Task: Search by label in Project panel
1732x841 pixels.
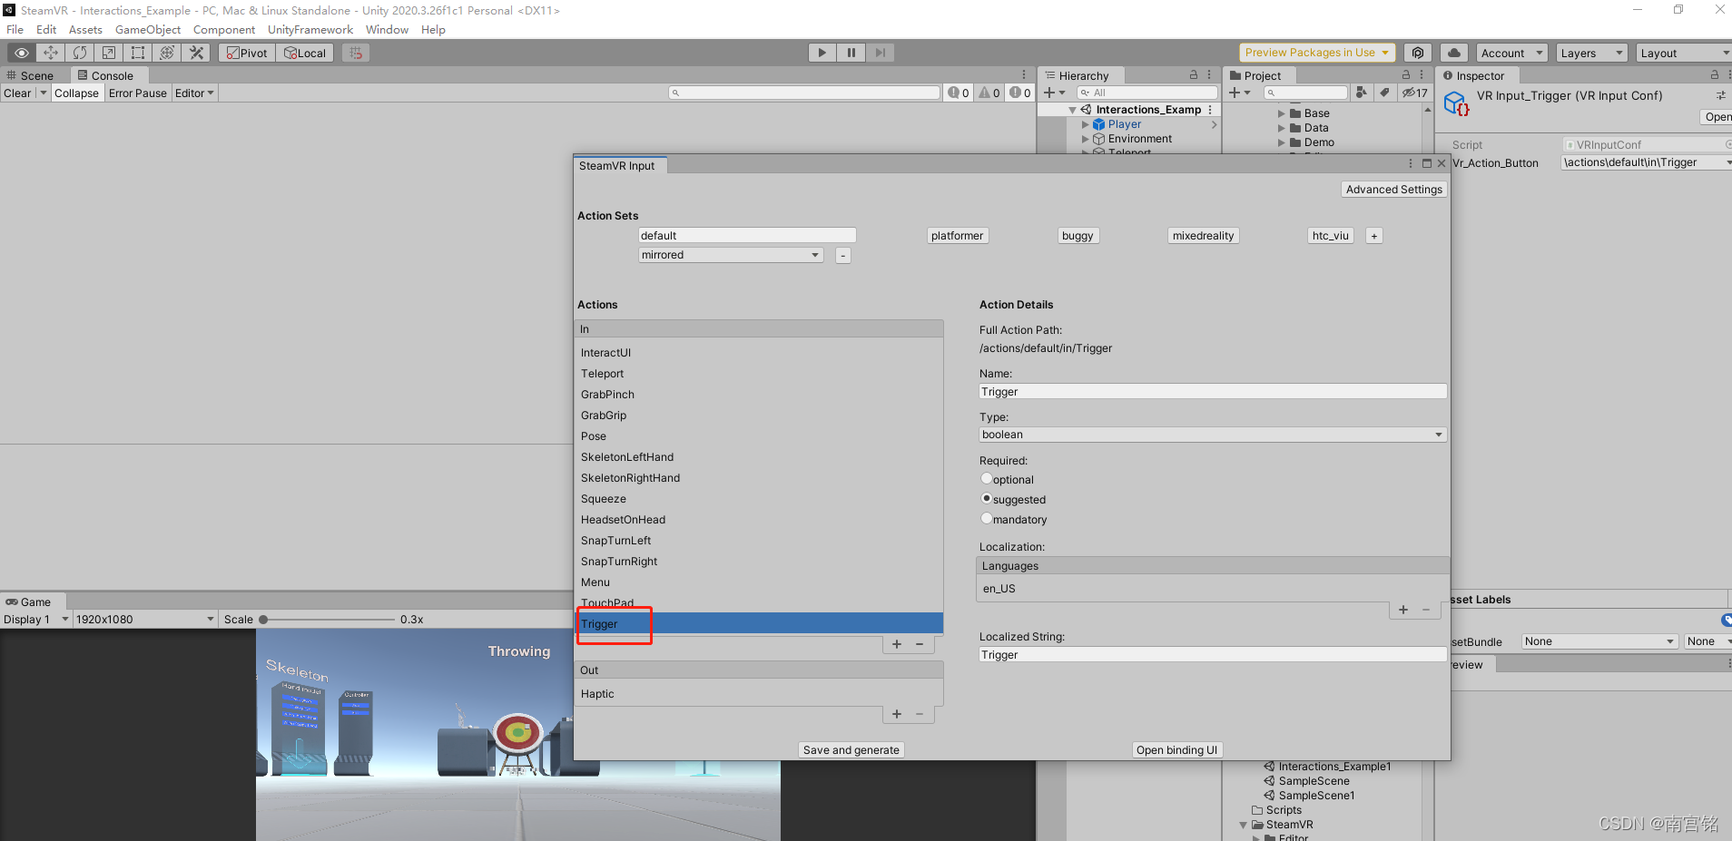Action: (1383, 93)
